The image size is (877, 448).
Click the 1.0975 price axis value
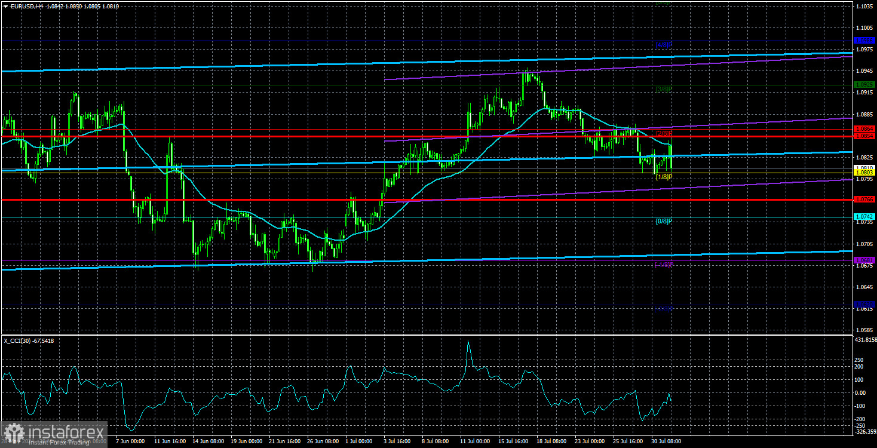click(864, 50)
